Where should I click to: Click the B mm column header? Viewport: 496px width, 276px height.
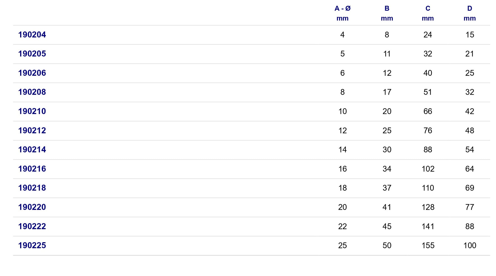coord(387,13)
